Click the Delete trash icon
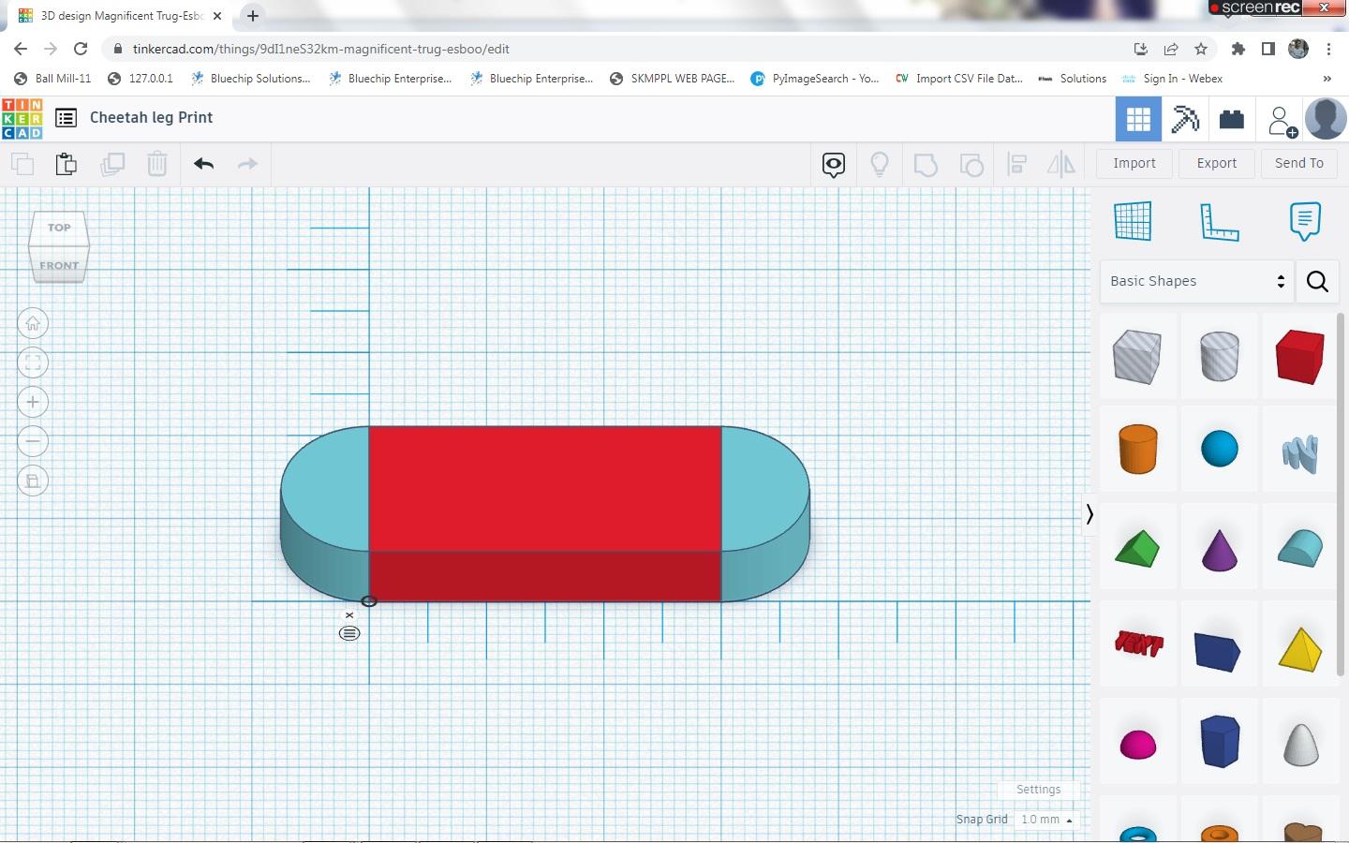1349x843 pixels. pyautogui.click(x=157, y=164)
